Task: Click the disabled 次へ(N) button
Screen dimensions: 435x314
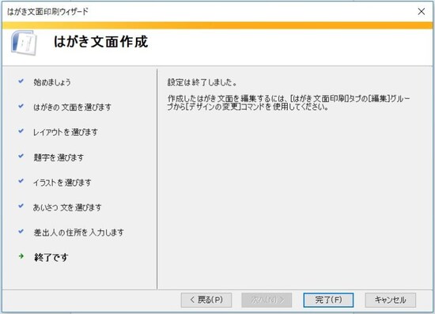Action: 267,300
